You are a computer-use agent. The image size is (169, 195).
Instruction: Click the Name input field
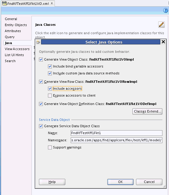[117, 133]
